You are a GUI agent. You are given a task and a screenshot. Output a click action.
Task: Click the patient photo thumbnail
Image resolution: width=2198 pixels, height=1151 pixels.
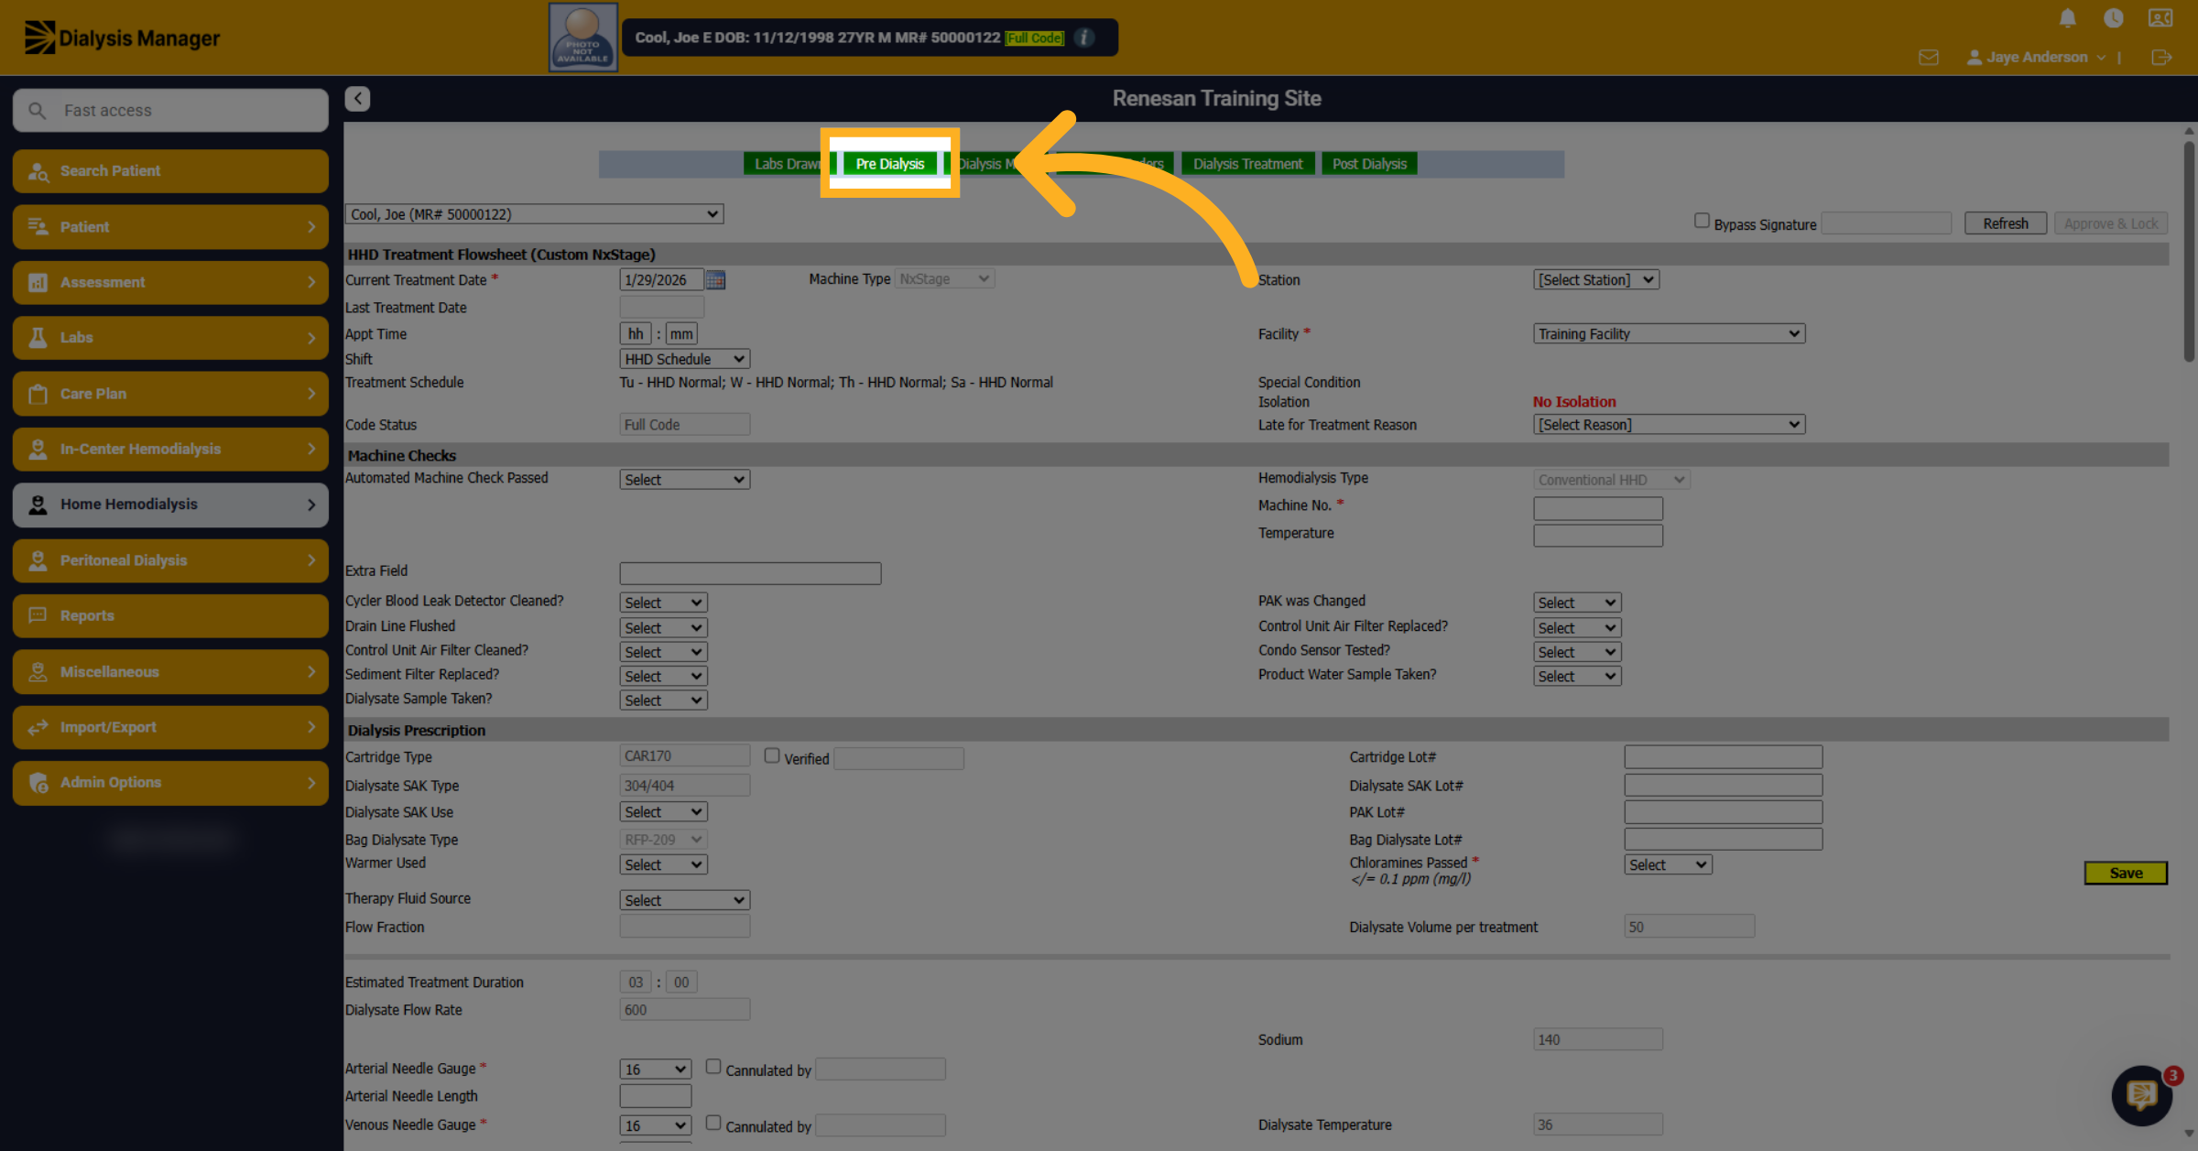coord(583,38)
